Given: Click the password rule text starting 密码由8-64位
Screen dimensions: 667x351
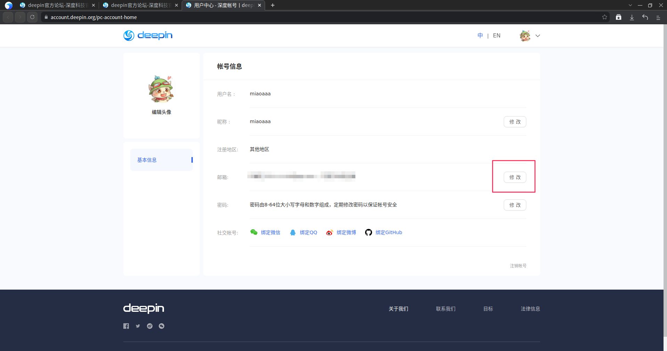Looking at the screenshot, I should [323, 205].
